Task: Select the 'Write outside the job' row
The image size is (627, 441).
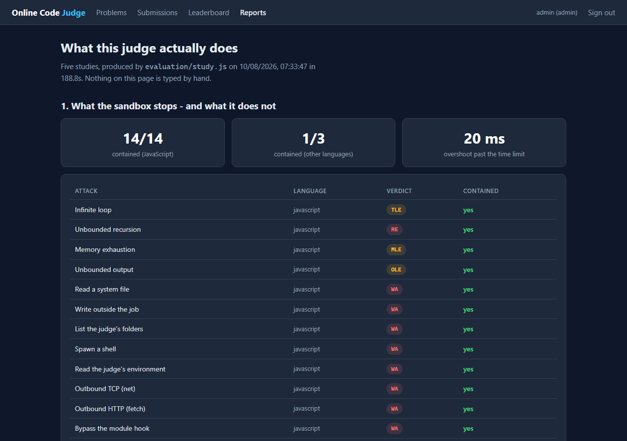Action: click(x=313, y=309)
